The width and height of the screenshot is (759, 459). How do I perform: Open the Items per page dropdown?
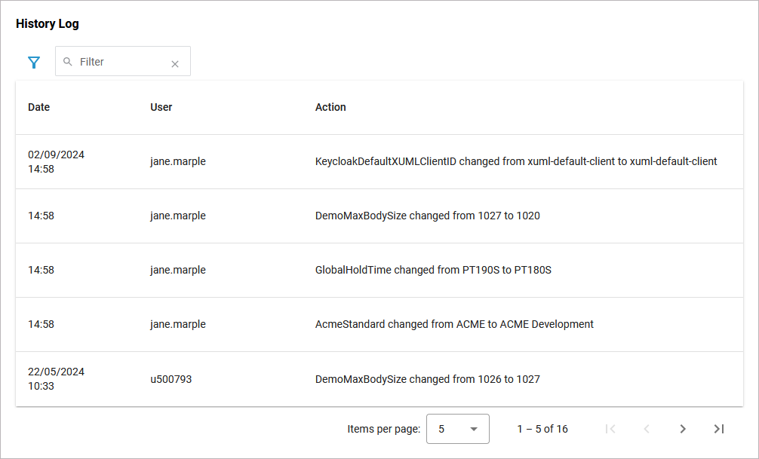coord(457,429)
